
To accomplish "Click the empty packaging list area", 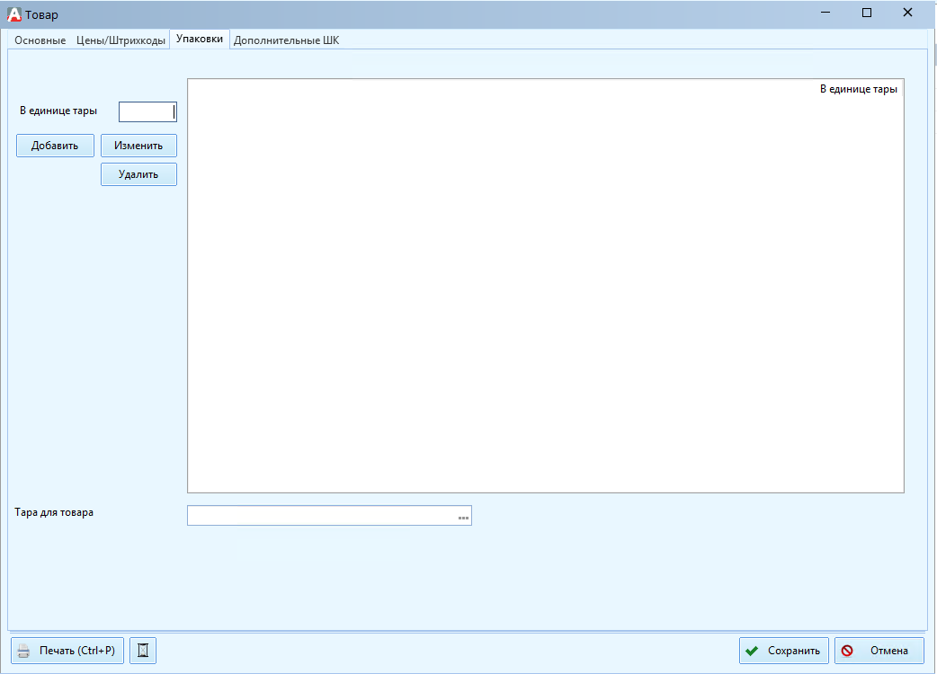I will pos(545,297).
